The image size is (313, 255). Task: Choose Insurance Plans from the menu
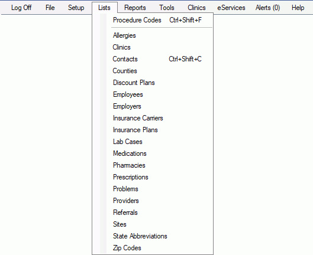(x=153, y=130)
